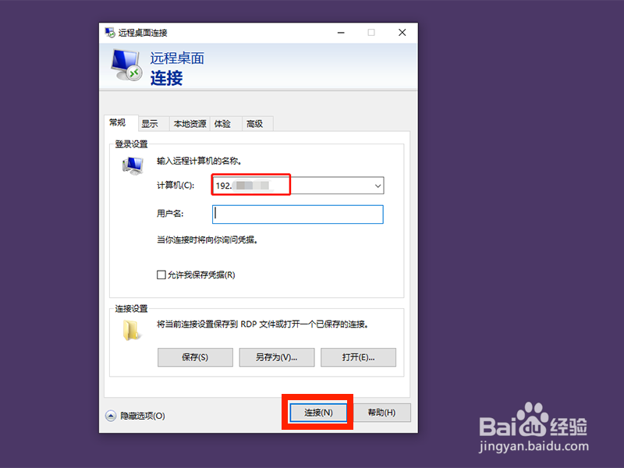
Task: Click the large monitor icon in header banner
Action: coord(126,65)
